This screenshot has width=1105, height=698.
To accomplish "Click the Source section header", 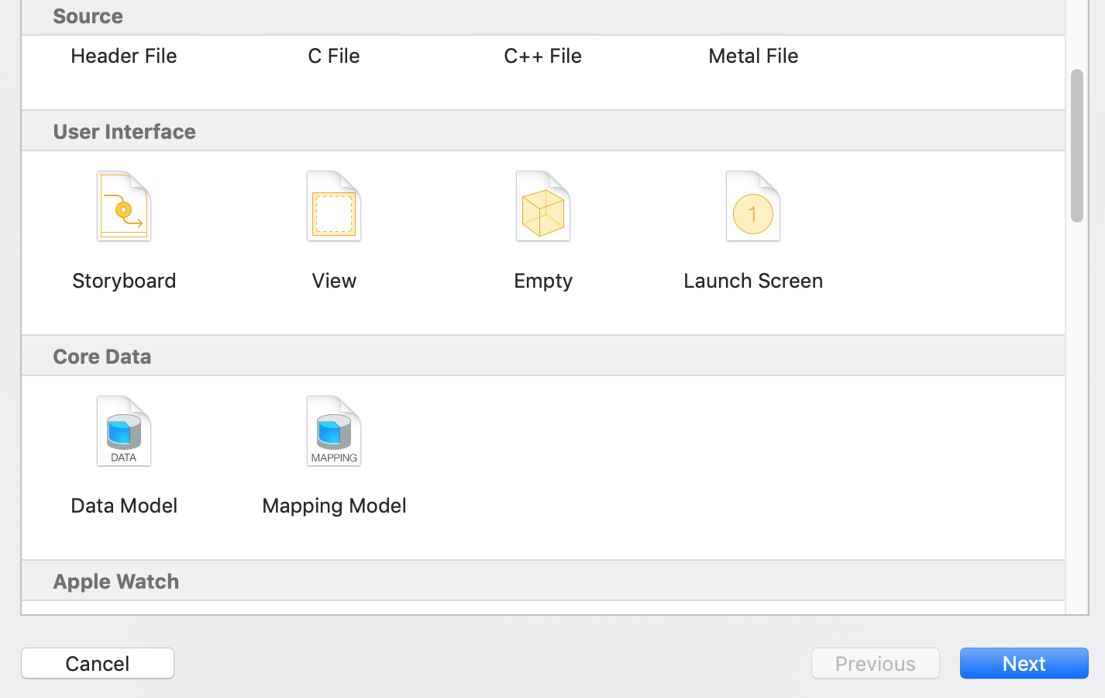I will point(88,16).
